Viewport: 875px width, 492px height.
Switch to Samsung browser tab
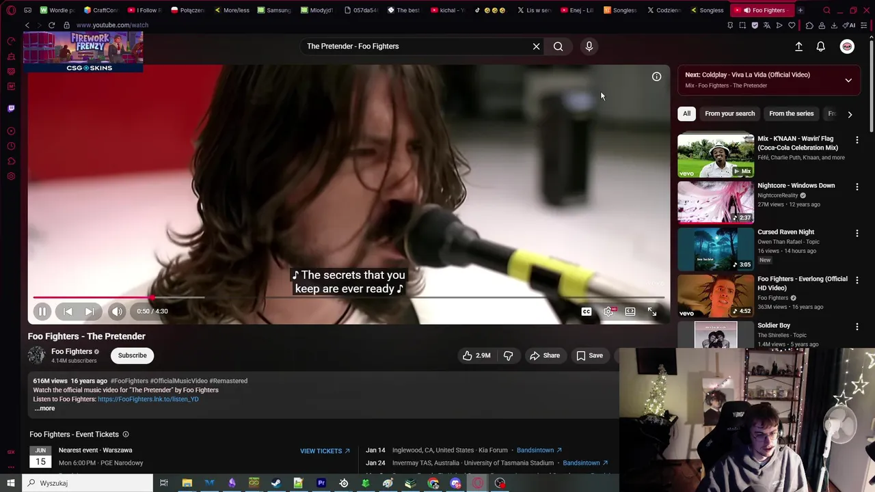click(274, 10)
